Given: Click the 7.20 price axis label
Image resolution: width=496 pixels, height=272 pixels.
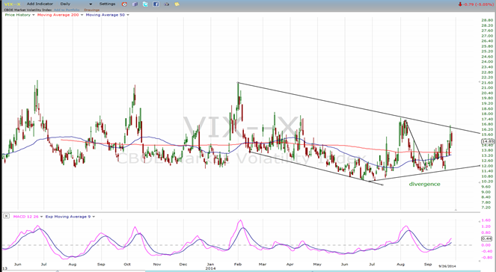Looking at the screenshot, I should pyautogui.click(x=486, y=207).
